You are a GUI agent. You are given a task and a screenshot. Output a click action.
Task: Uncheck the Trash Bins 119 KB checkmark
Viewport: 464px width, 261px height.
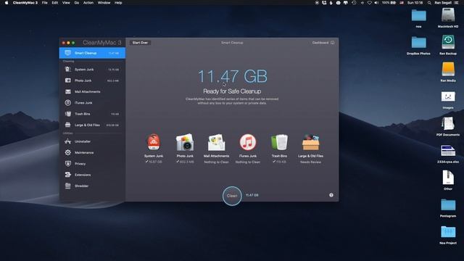(274, 162)
